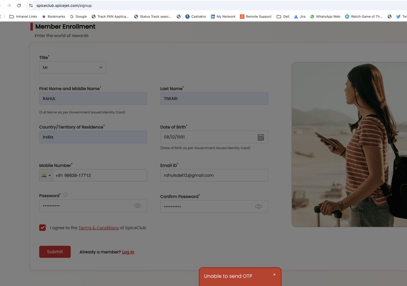Open the globe bookmark after Status Track
This screenshot has width=407, height=286.
pos(179,16)
